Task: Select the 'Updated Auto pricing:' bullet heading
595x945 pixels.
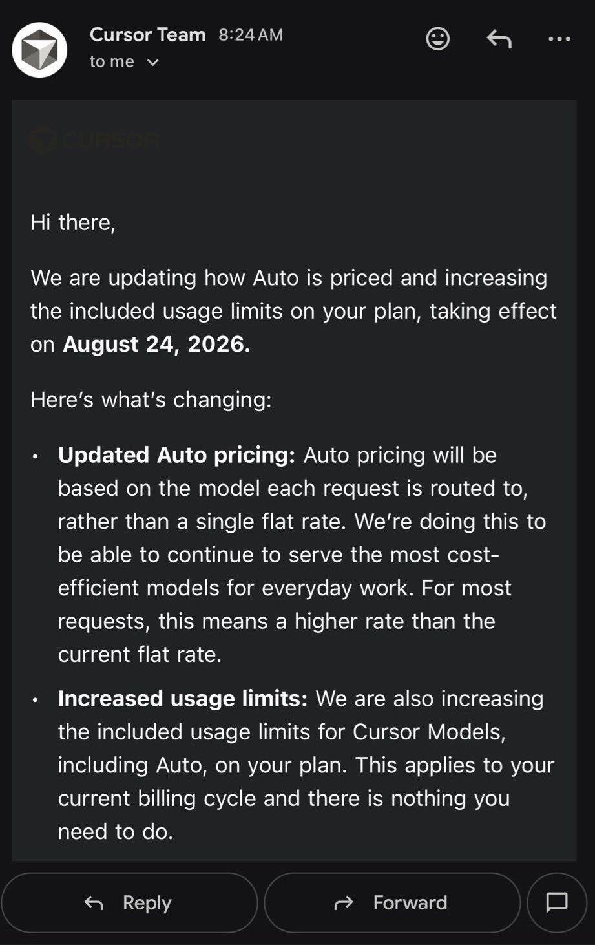Action: point(176,455)
